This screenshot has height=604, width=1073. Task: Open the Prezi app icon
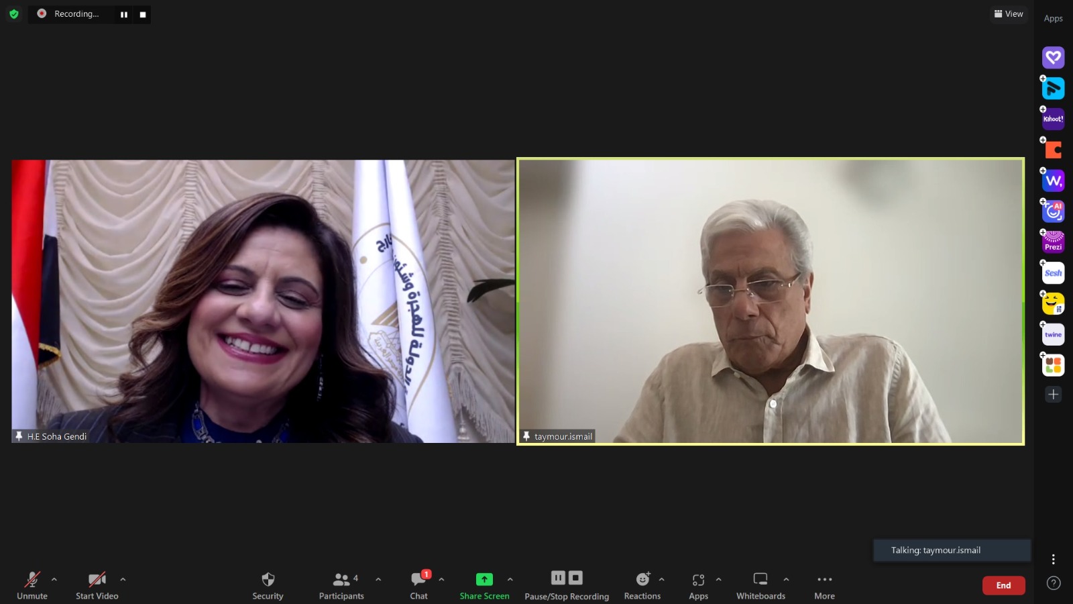1053,242
